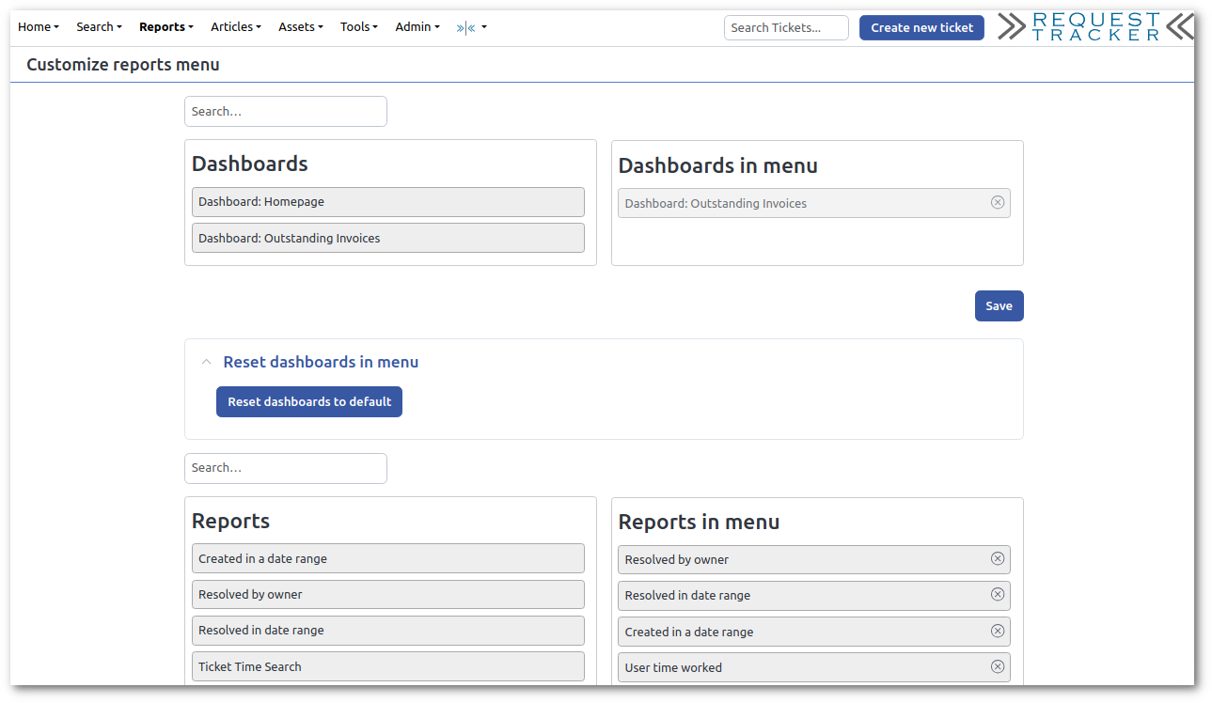
Task: Click the Save button
Action: click(999, 305)
